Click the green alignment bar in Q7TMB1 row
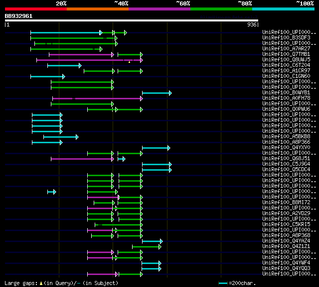Image resolution: width=319 pixels, height=287 pixels. tap(129, 54)
